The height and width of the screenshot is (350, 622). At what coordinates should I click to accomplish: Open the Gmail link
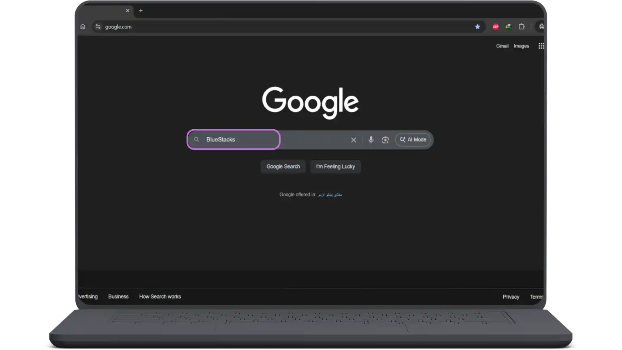tap(502, 46)
